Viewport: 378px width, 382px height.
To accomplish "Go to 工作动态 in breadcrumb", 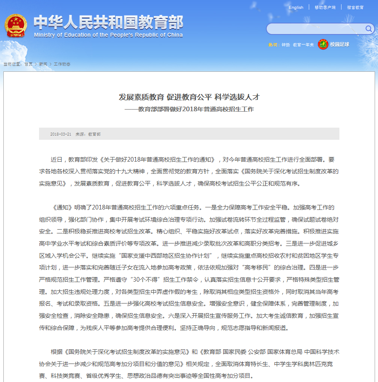I will point(62,64).
